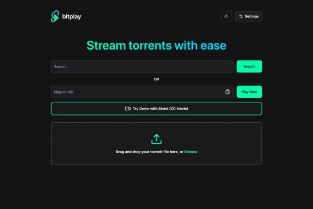
Task: Click the 'Settings' text label
Action: (251, 16)
